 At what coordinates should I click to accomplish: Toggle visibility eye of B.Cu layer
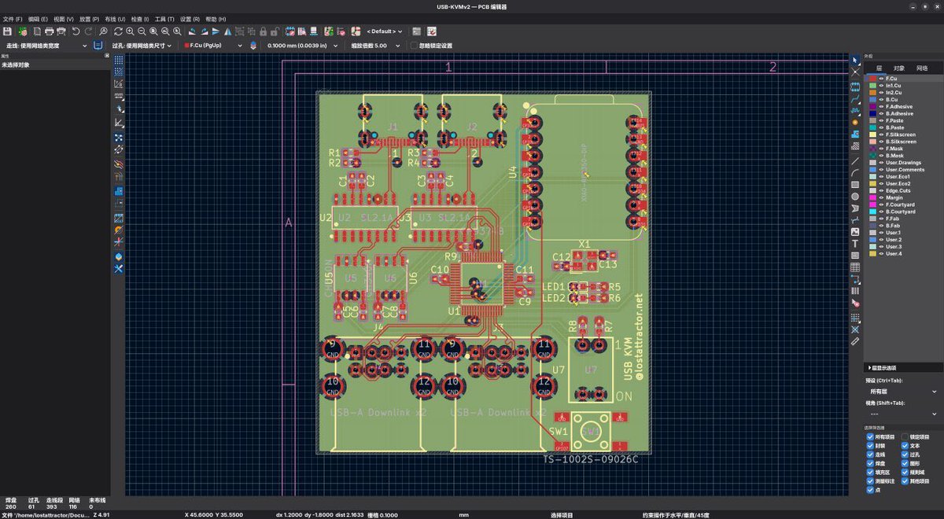pyautogui.click(x=880, y=100)
